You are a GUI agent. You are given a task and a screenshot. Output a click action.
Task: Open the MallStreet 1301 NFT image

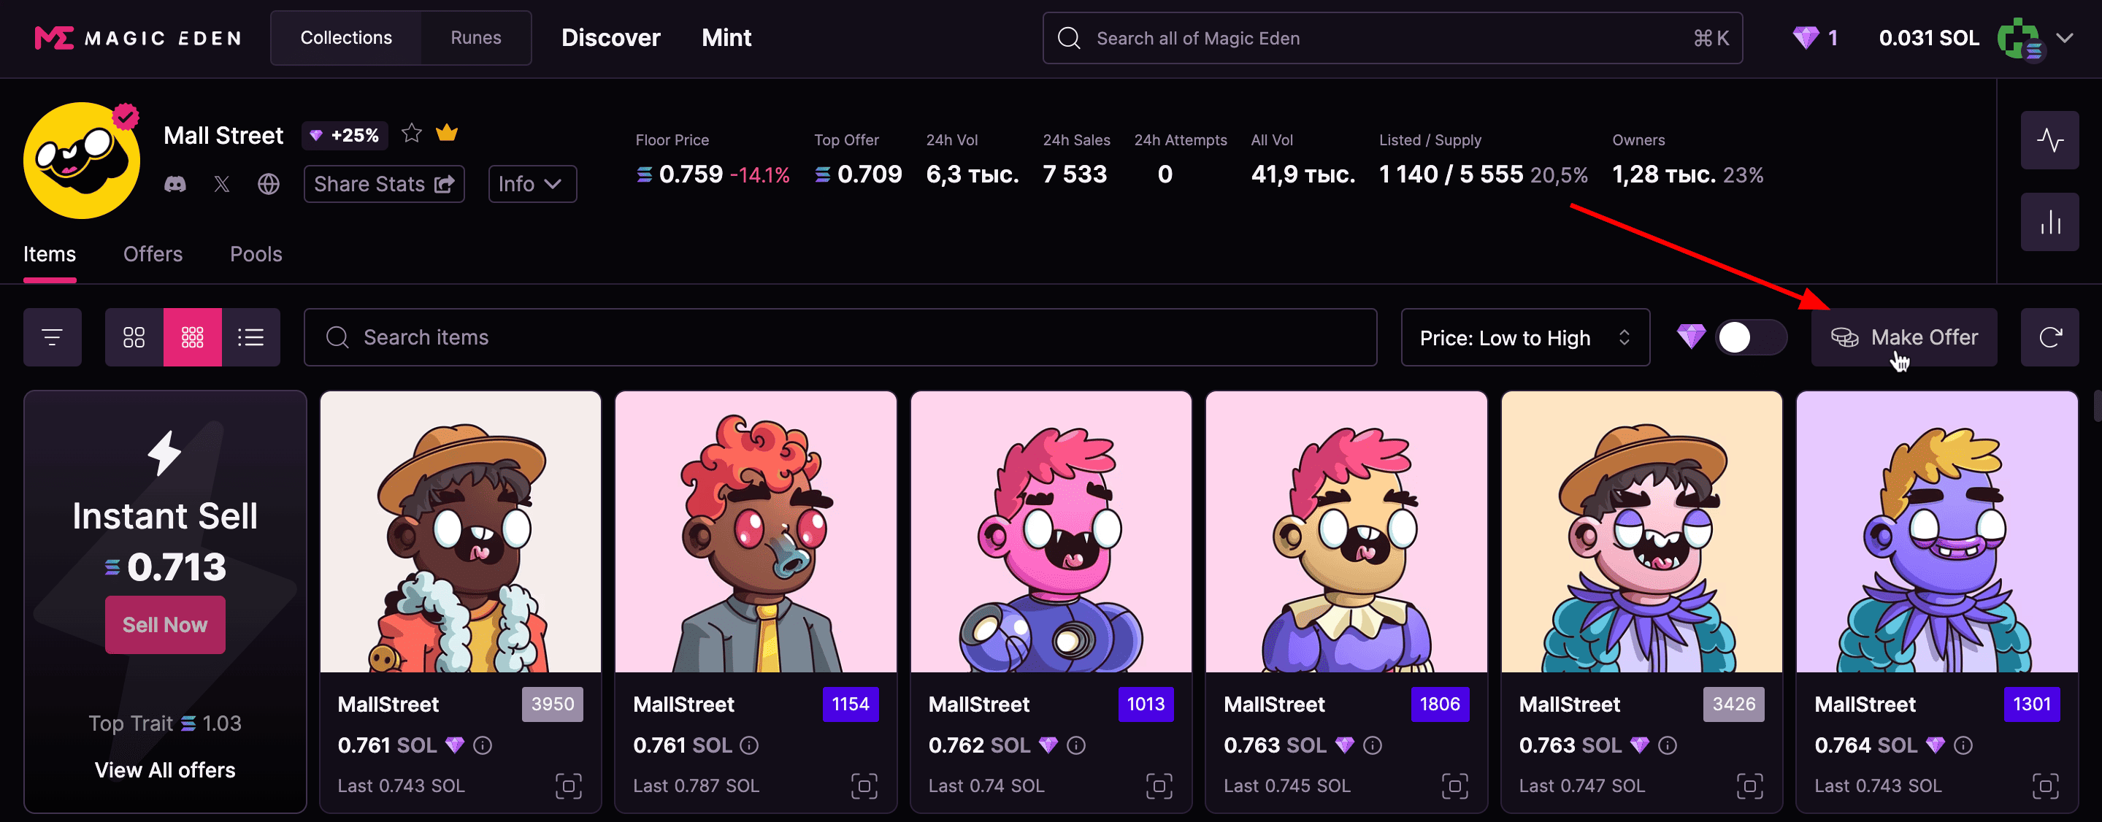click(x=1937, y=531)
